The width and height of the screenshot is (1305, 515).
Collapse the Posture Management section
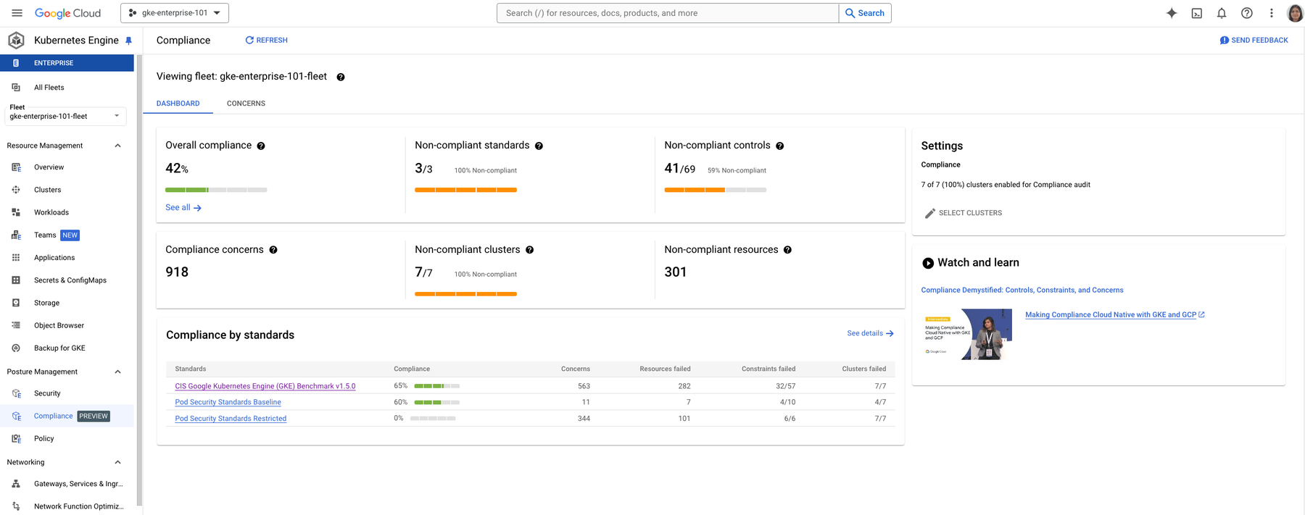click(x=117, y=372)
